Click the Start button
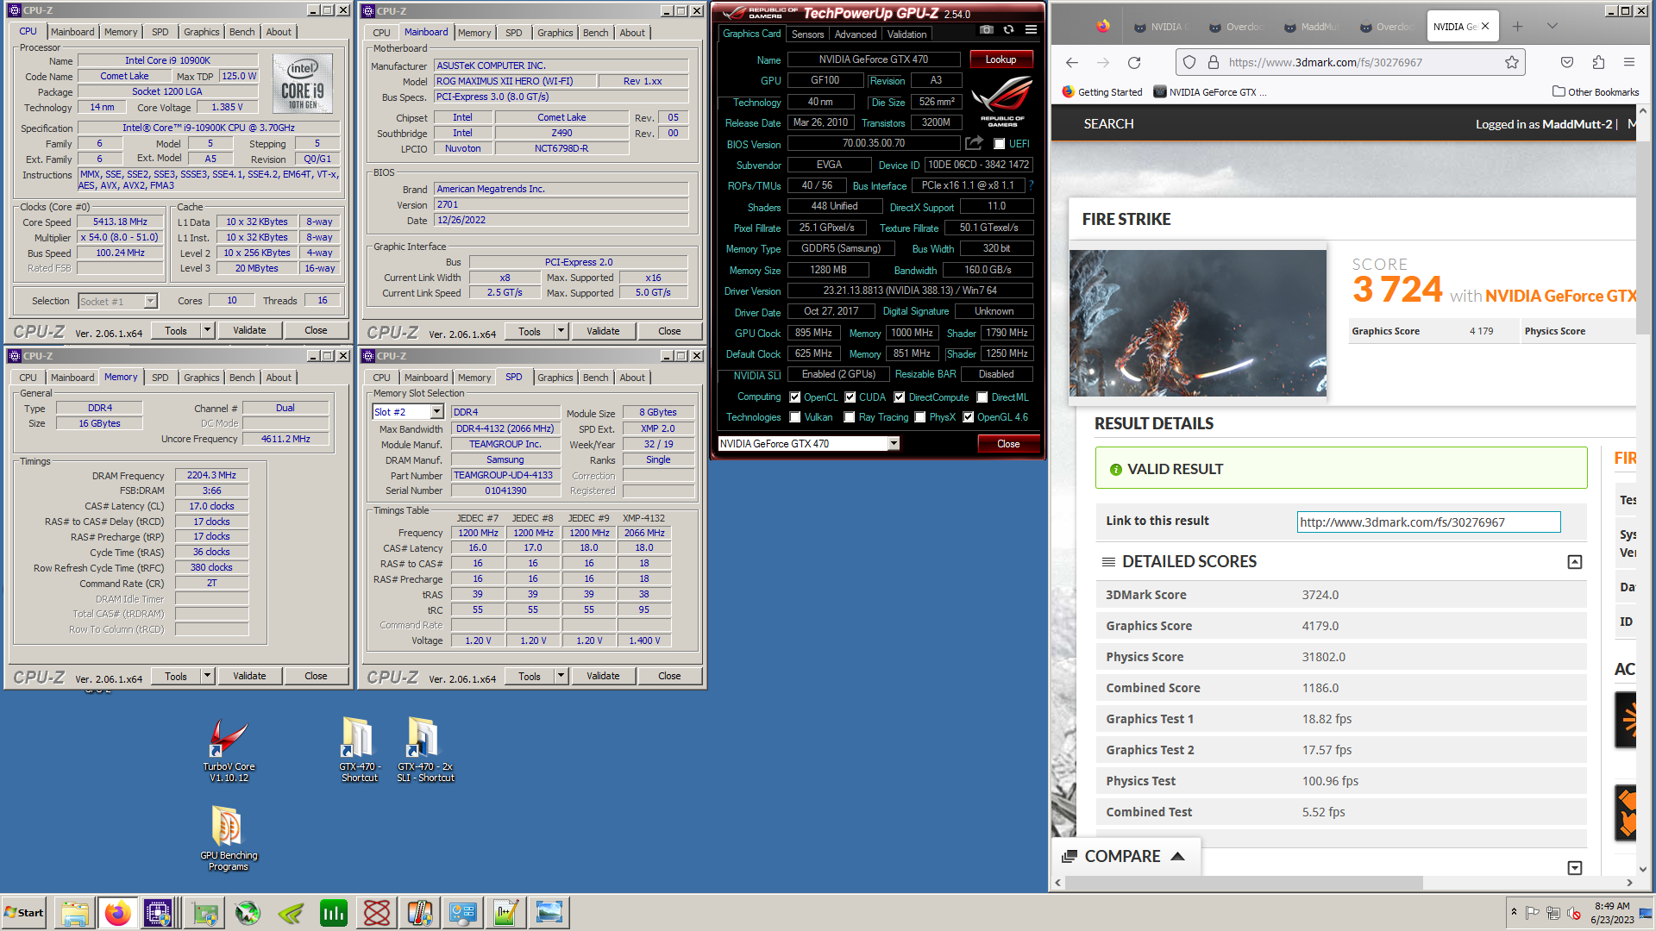The height and width of the screenshot is (931, 1656). [23, 913]
